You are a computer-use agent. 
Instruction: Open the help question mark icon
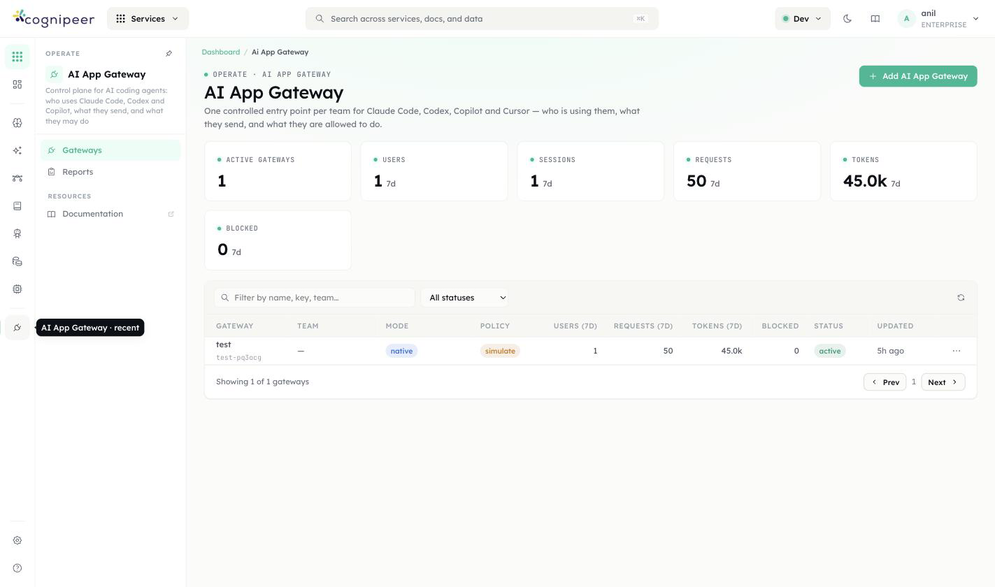(17, 568)
